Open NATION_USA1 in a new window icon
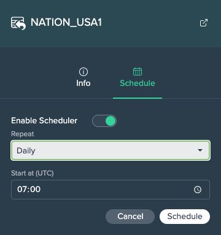The image size is (221, 235). tap(204, 23)
